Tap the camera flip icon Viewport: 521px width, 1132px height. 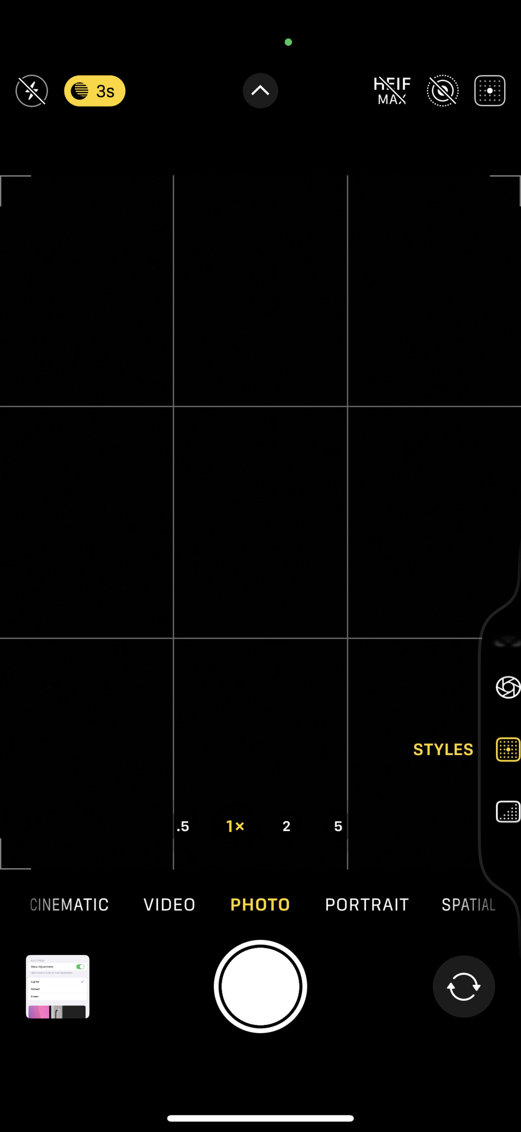463,986
